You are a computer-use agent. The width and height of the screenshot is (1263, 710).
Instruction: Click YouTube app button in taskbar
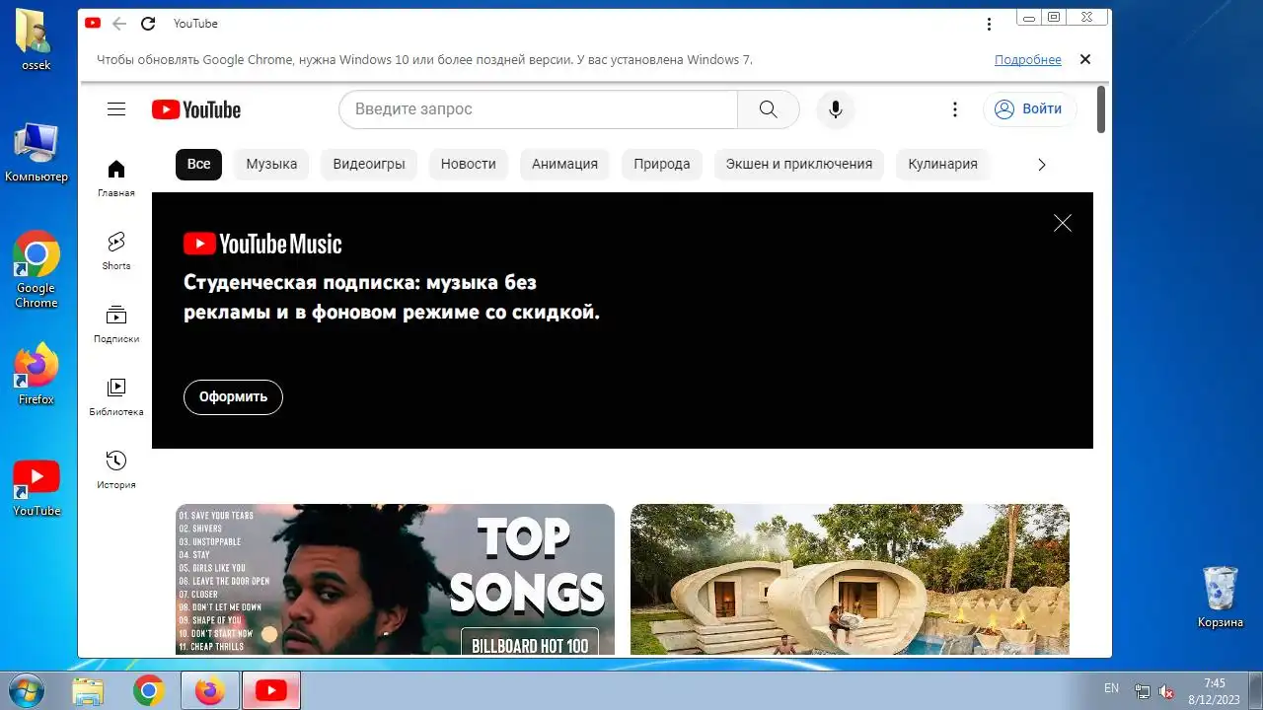pyautogui.click(x=271, y=691)
